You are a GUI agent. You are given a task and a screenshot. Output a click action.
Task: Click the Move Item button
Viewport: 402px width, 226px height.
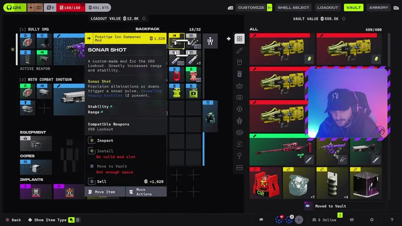point(105,192)
